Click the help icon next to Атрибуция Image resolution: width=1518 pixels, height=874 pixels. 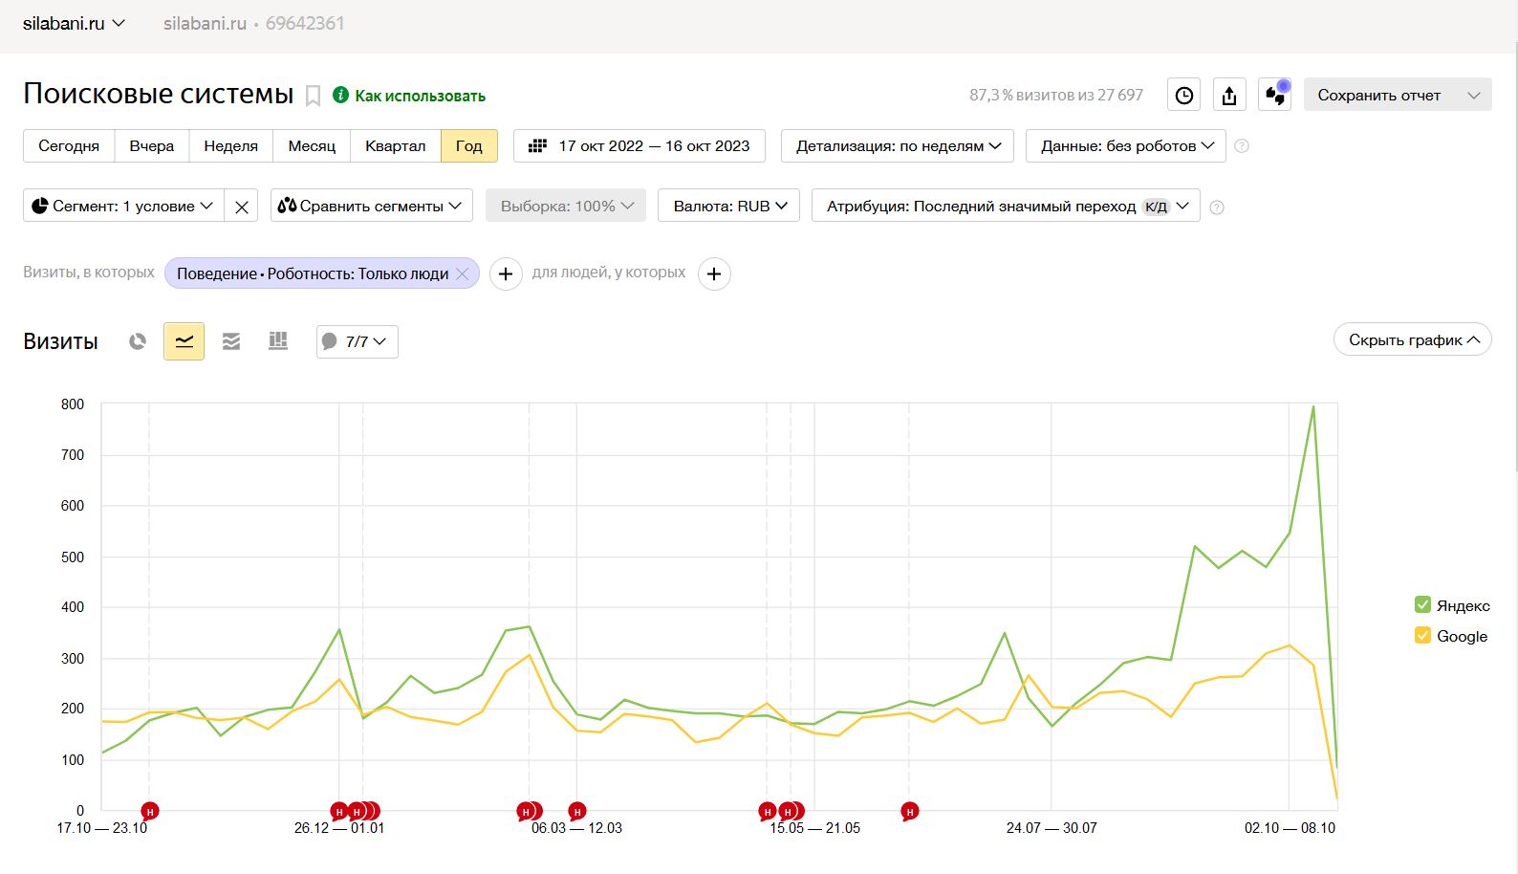click(x=1217, y=207)
